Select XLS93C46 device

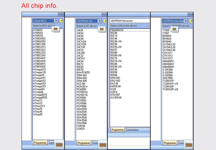pyautogui.click(x=116, y=97)
